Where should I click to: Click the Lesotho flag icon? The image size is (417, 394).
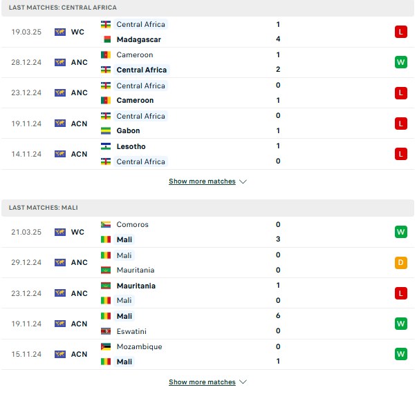(x=106, y=147)
